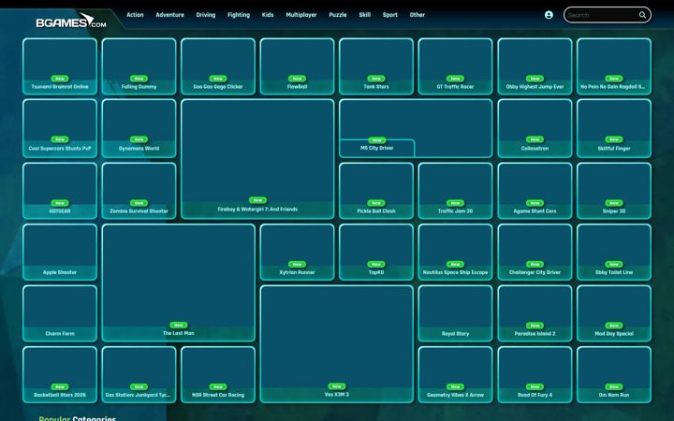This screenshot has width=674, height=421.
Task: Open Royal Story game tile
Action: (455, 313)
